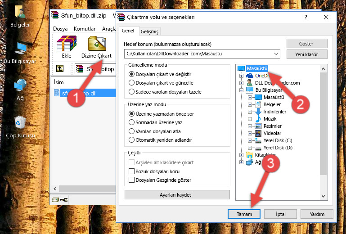Image resolution: width=346 pixels, height=234 pixels.
Task: Select Belgeler document icon in tree
Action: coord(258,104)
